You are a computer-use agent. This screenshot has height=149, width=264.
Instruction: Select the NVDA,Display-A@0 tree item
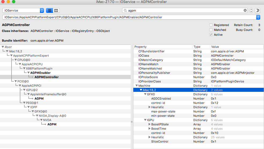tap(52, 116)
